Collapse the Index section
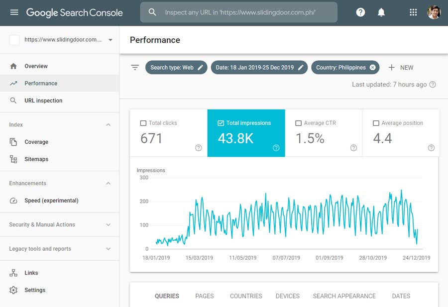 pos(109,125)
